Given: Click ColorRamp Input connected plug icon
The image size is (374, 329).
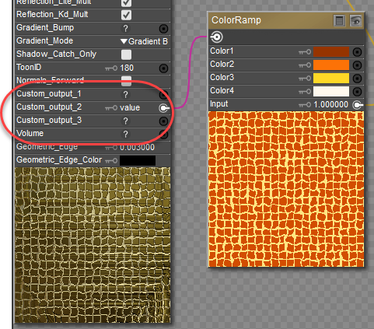Looking at the screenshot, I should point(358,105).
